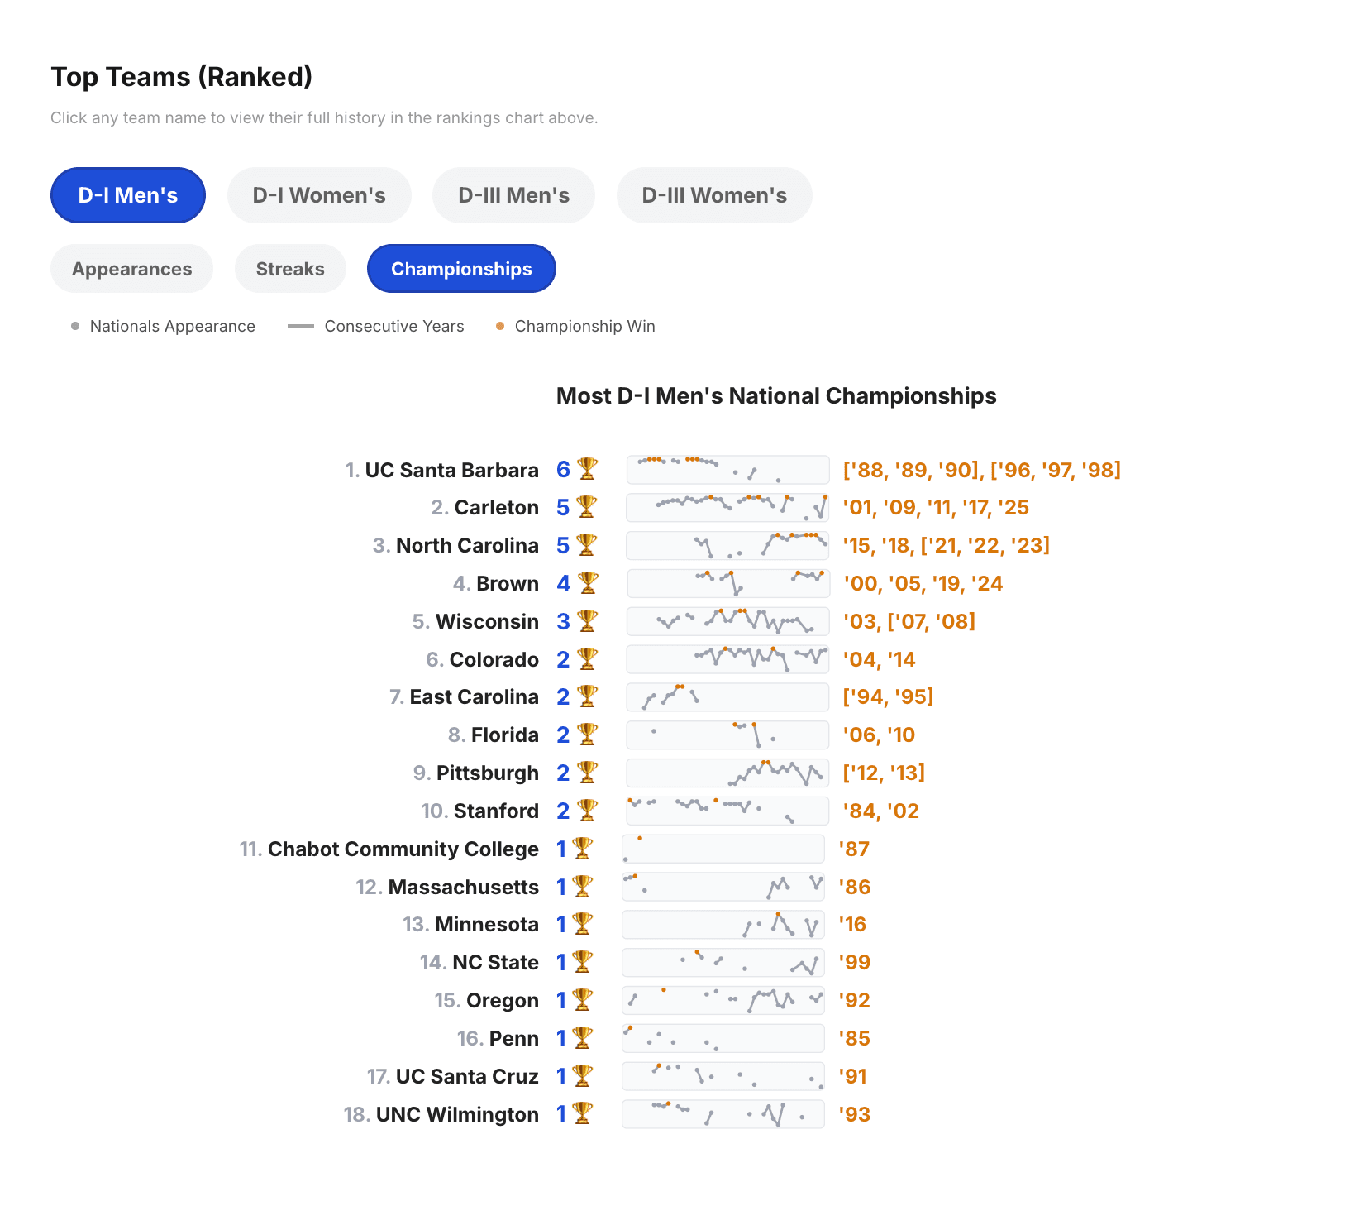1364x1206 pixels.
Task: Open North Carolina's full history via team name
Action: coord(467,545)
